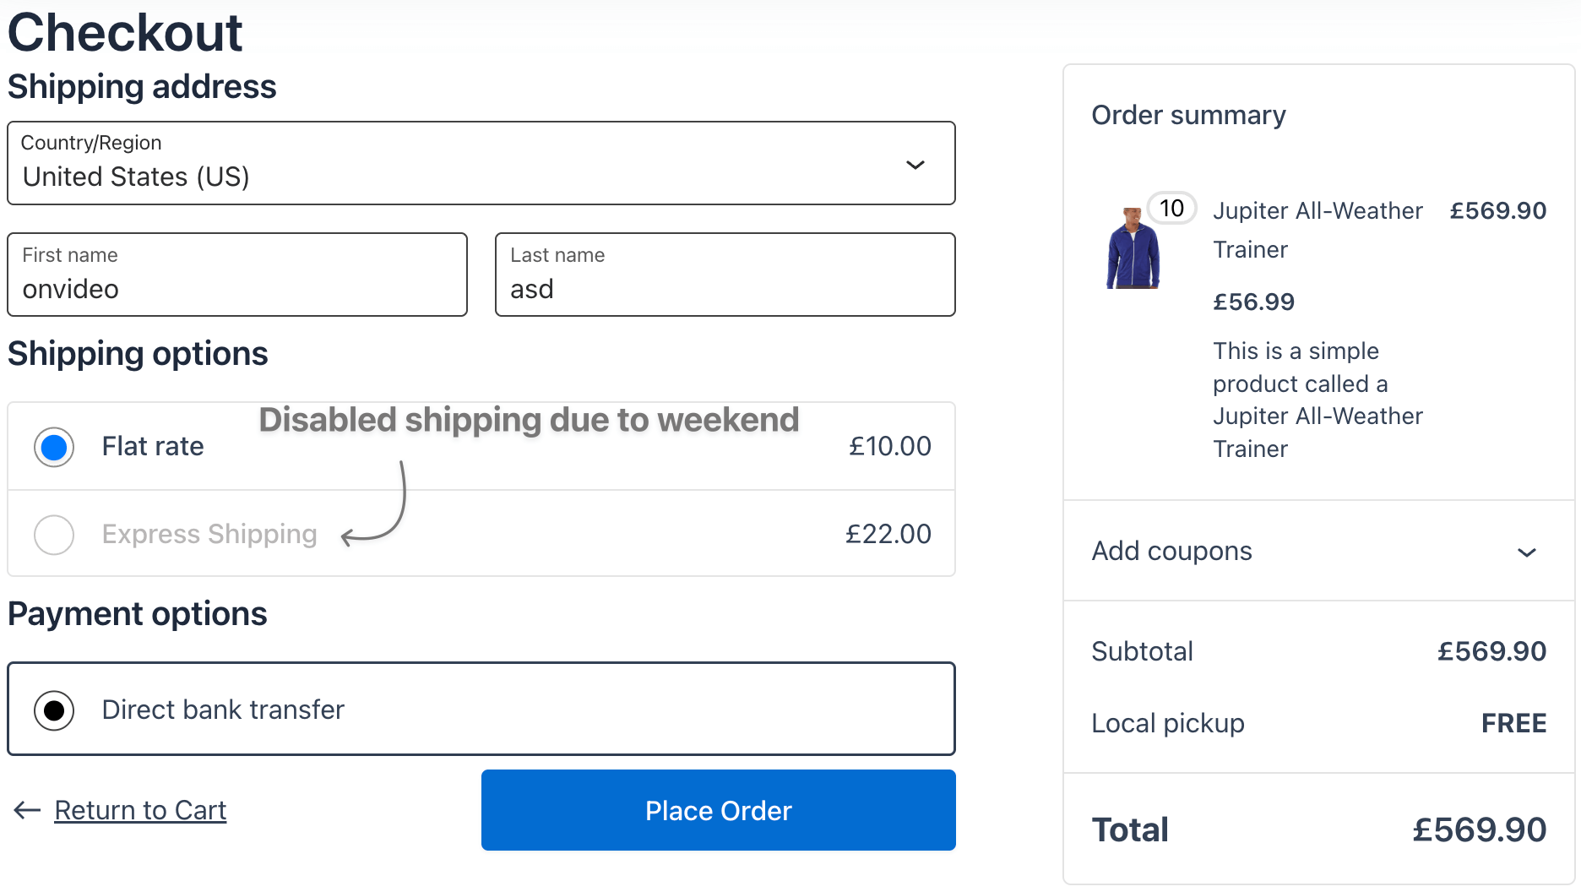Image resolution: width=1581 pixels, height=892 pixels.
Task: Click the Jupiter All-Weather Trainer product image
Action: click(x=1133, y=248)
